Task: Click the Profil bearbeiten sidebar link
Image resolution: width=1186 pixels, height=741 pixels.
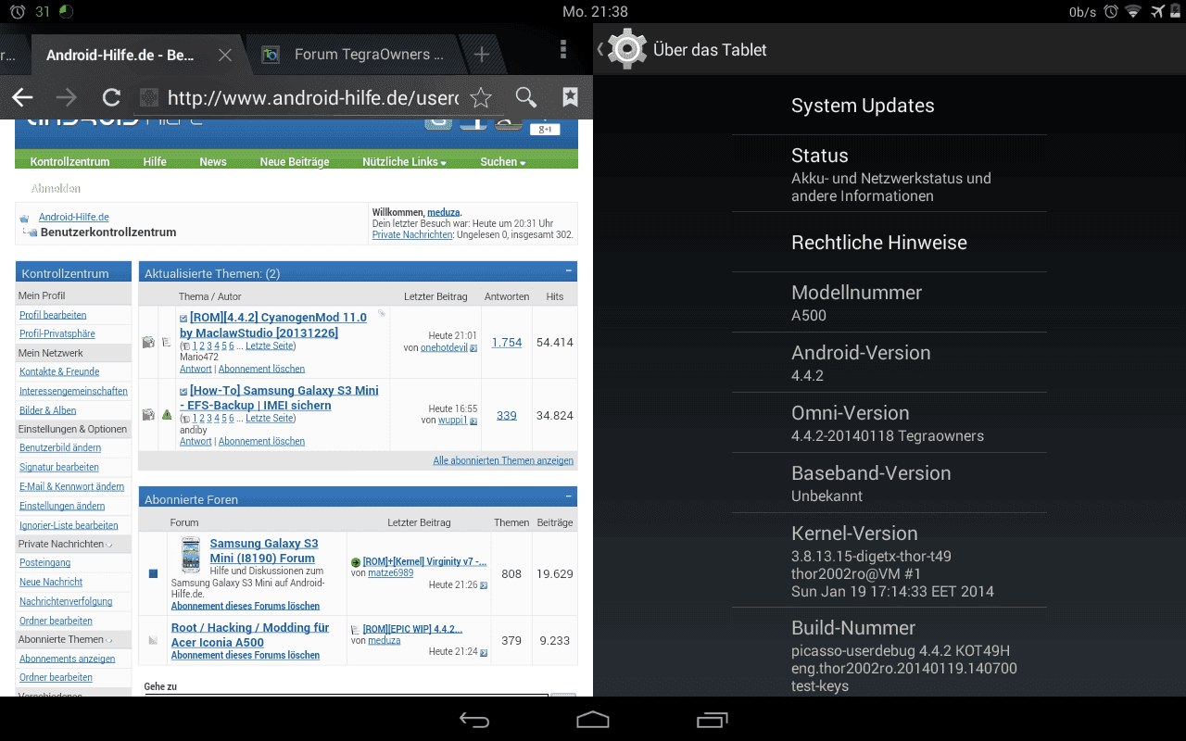Action: pos(53,315)
